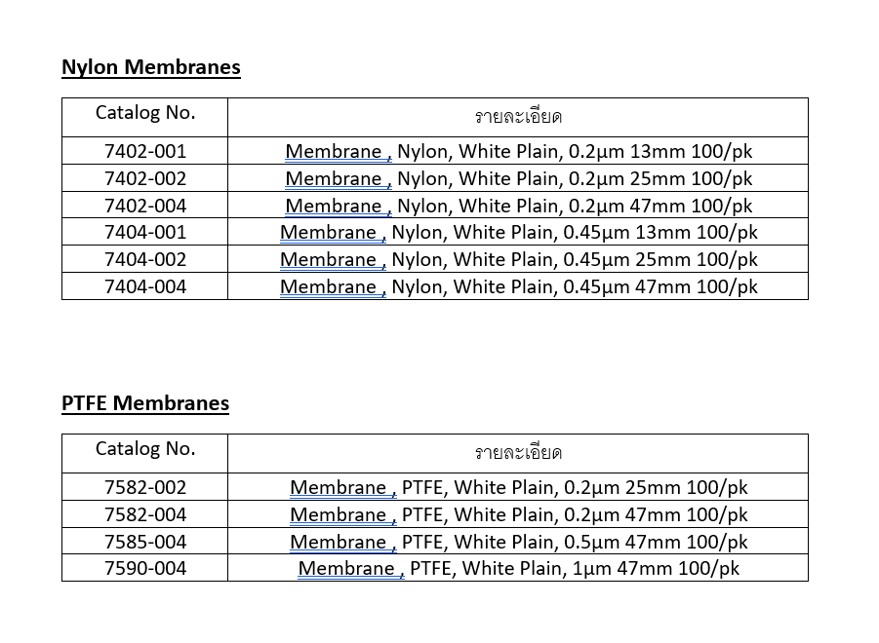Select the PTFE 0.5µm 47mm description
This screenshot has width=879, height=643.
(518, 542)
